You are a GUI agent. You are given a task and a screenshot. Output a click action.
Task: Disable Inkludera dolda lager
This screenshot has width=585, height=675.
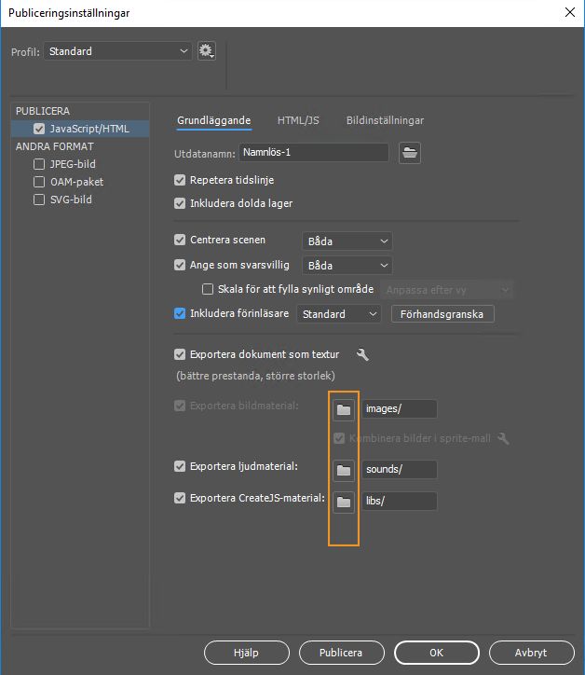tap(181, 203)
